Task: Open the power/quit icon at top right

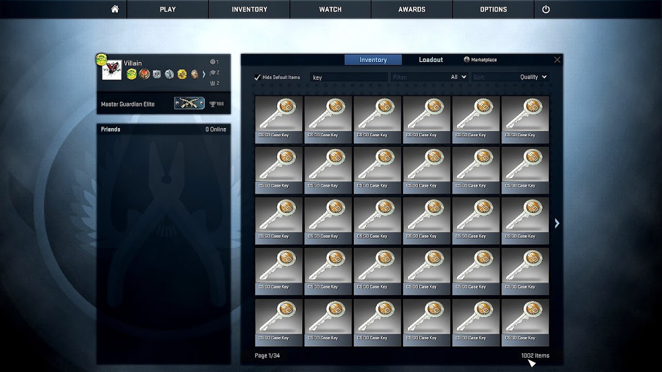Action: coord(547,9)
